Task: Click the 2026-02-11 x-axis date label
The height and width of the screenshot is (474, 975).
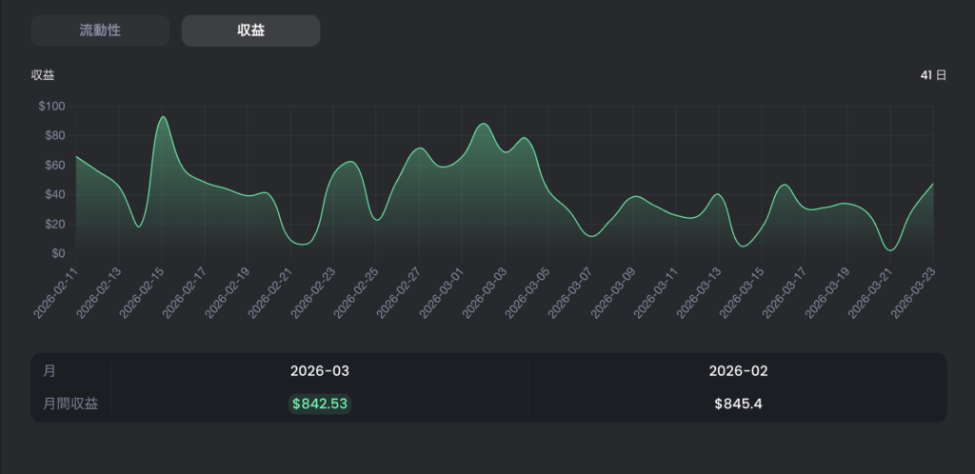Action: (54, 291)
